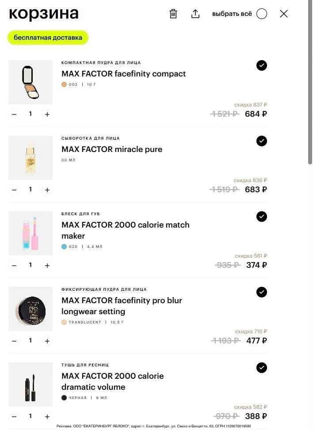Add one more 2000 calorie match maker gloss
The width and height of the screenshot is (313, 430).
[47, 266]
